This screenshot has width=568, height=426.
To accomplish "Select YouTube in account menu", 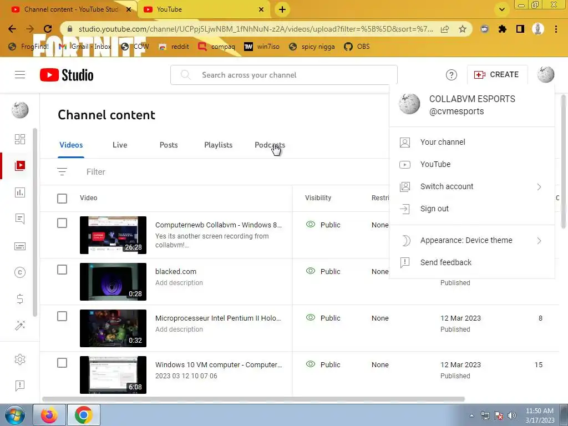I will pos(471,164).
